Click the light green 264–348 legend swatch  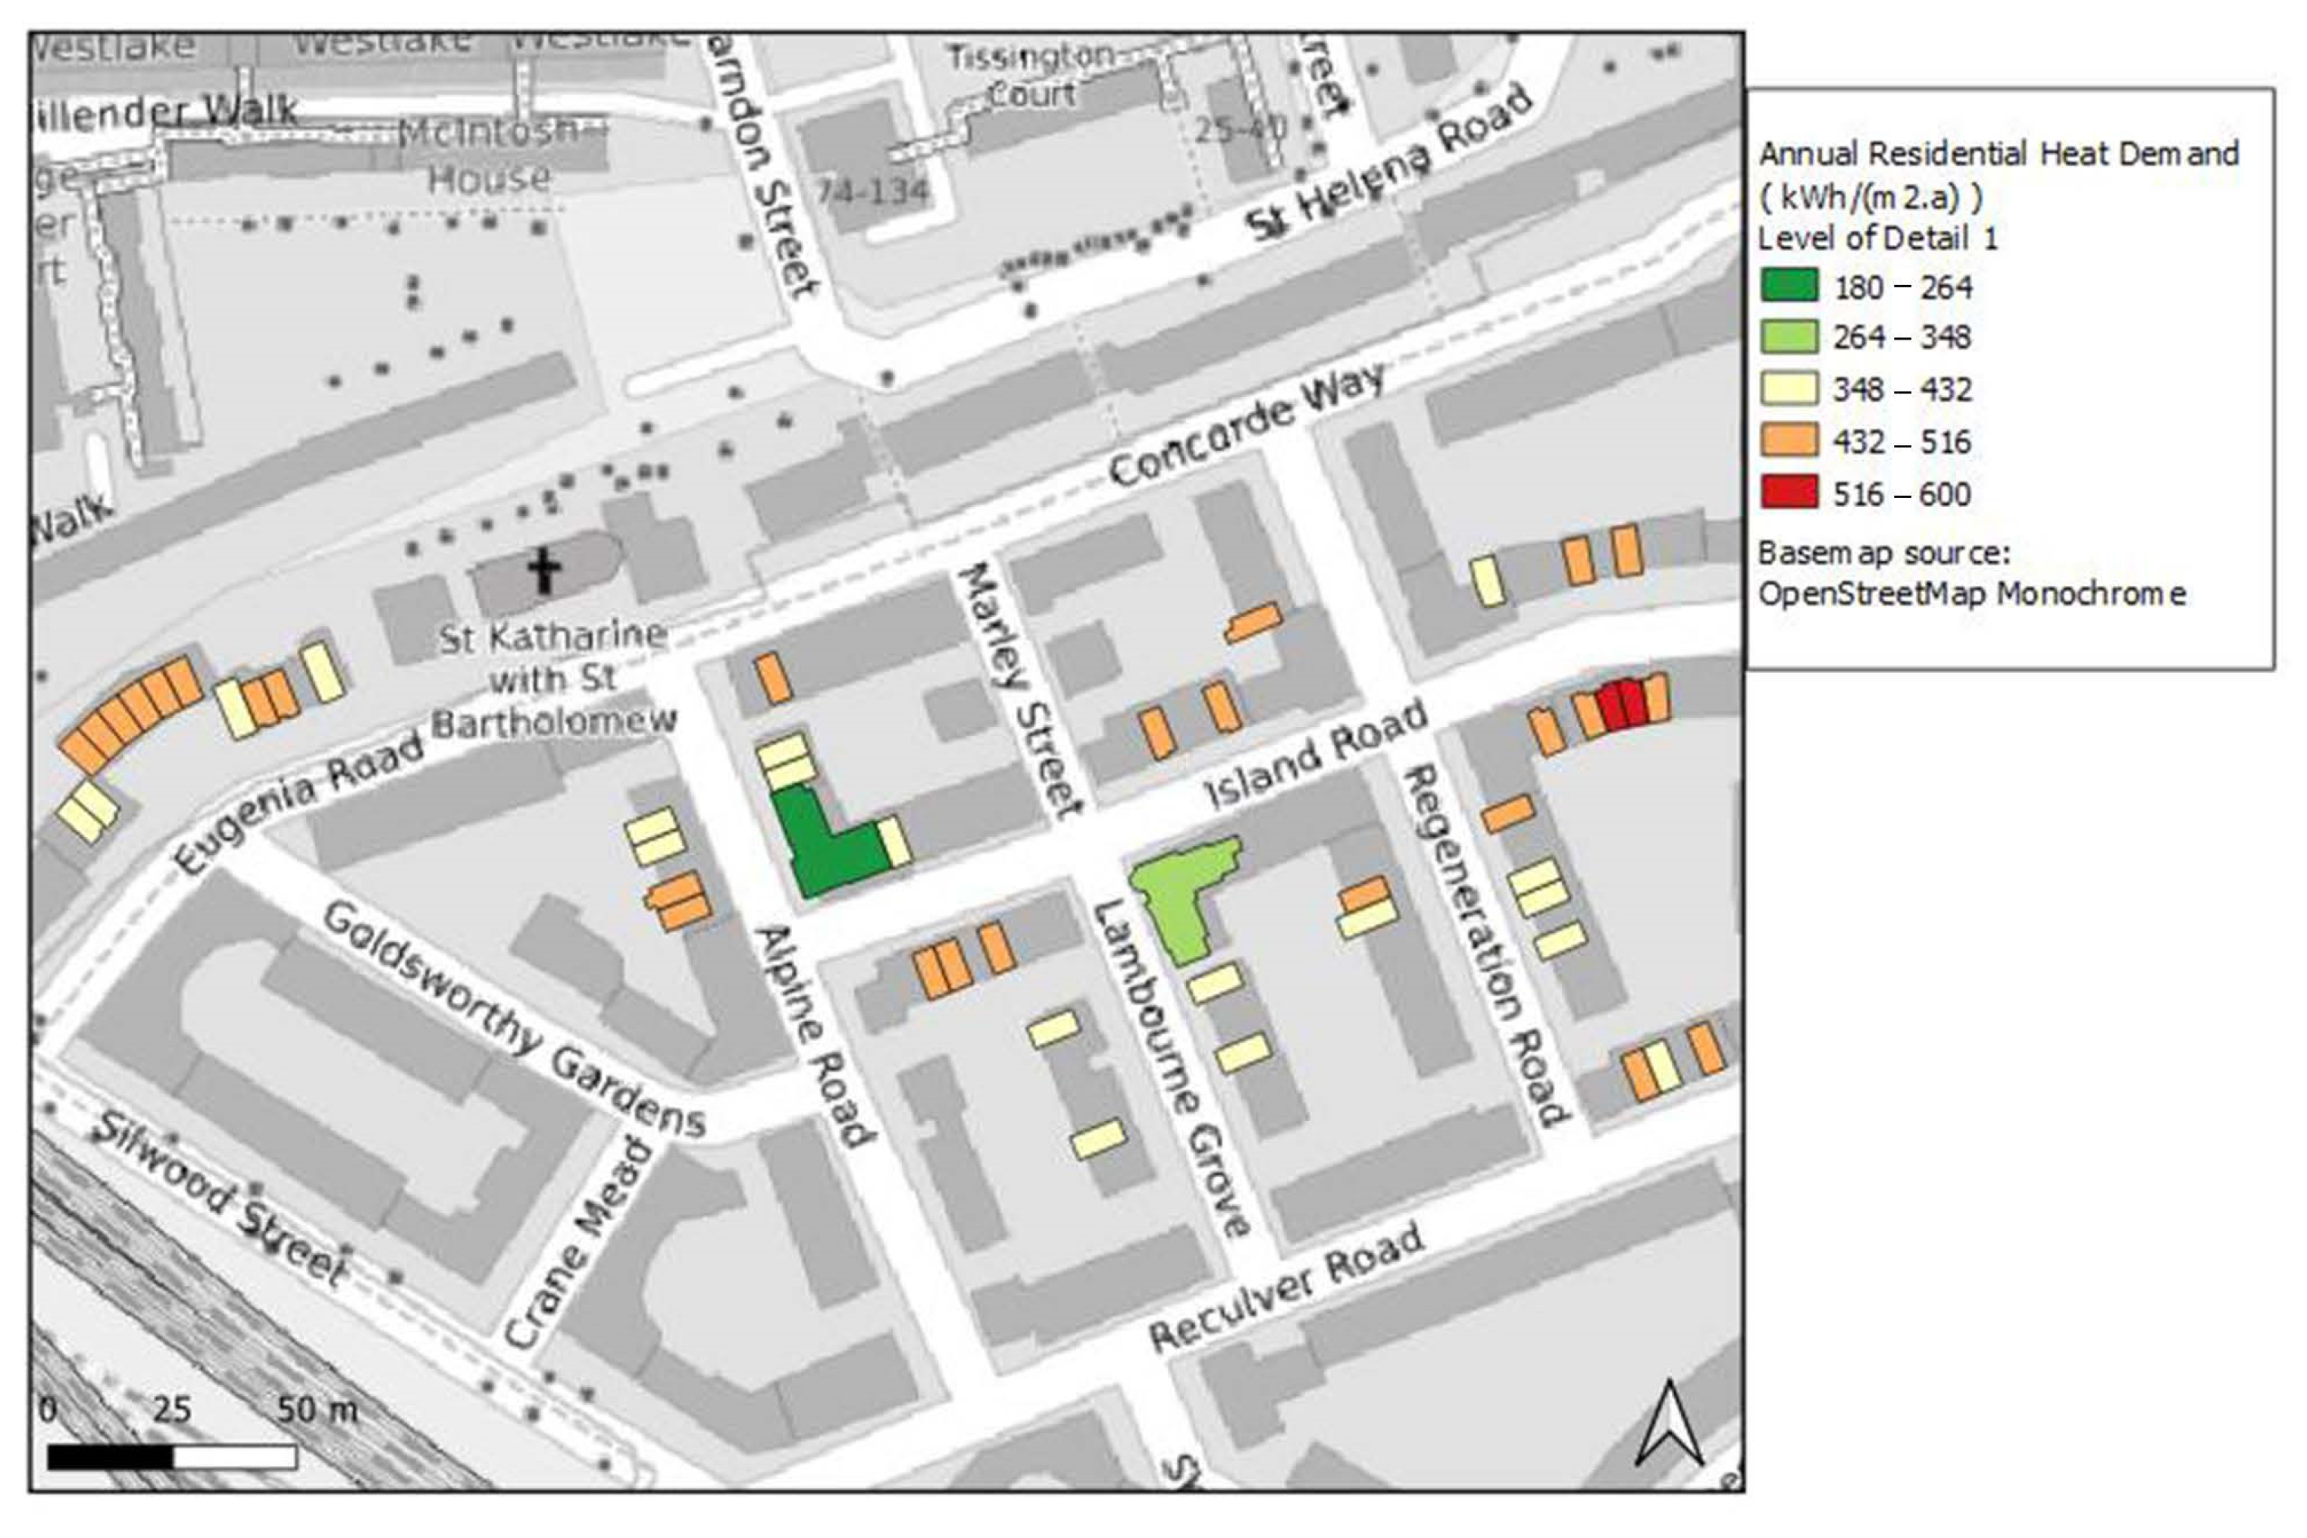click(x=1789, y=337)
